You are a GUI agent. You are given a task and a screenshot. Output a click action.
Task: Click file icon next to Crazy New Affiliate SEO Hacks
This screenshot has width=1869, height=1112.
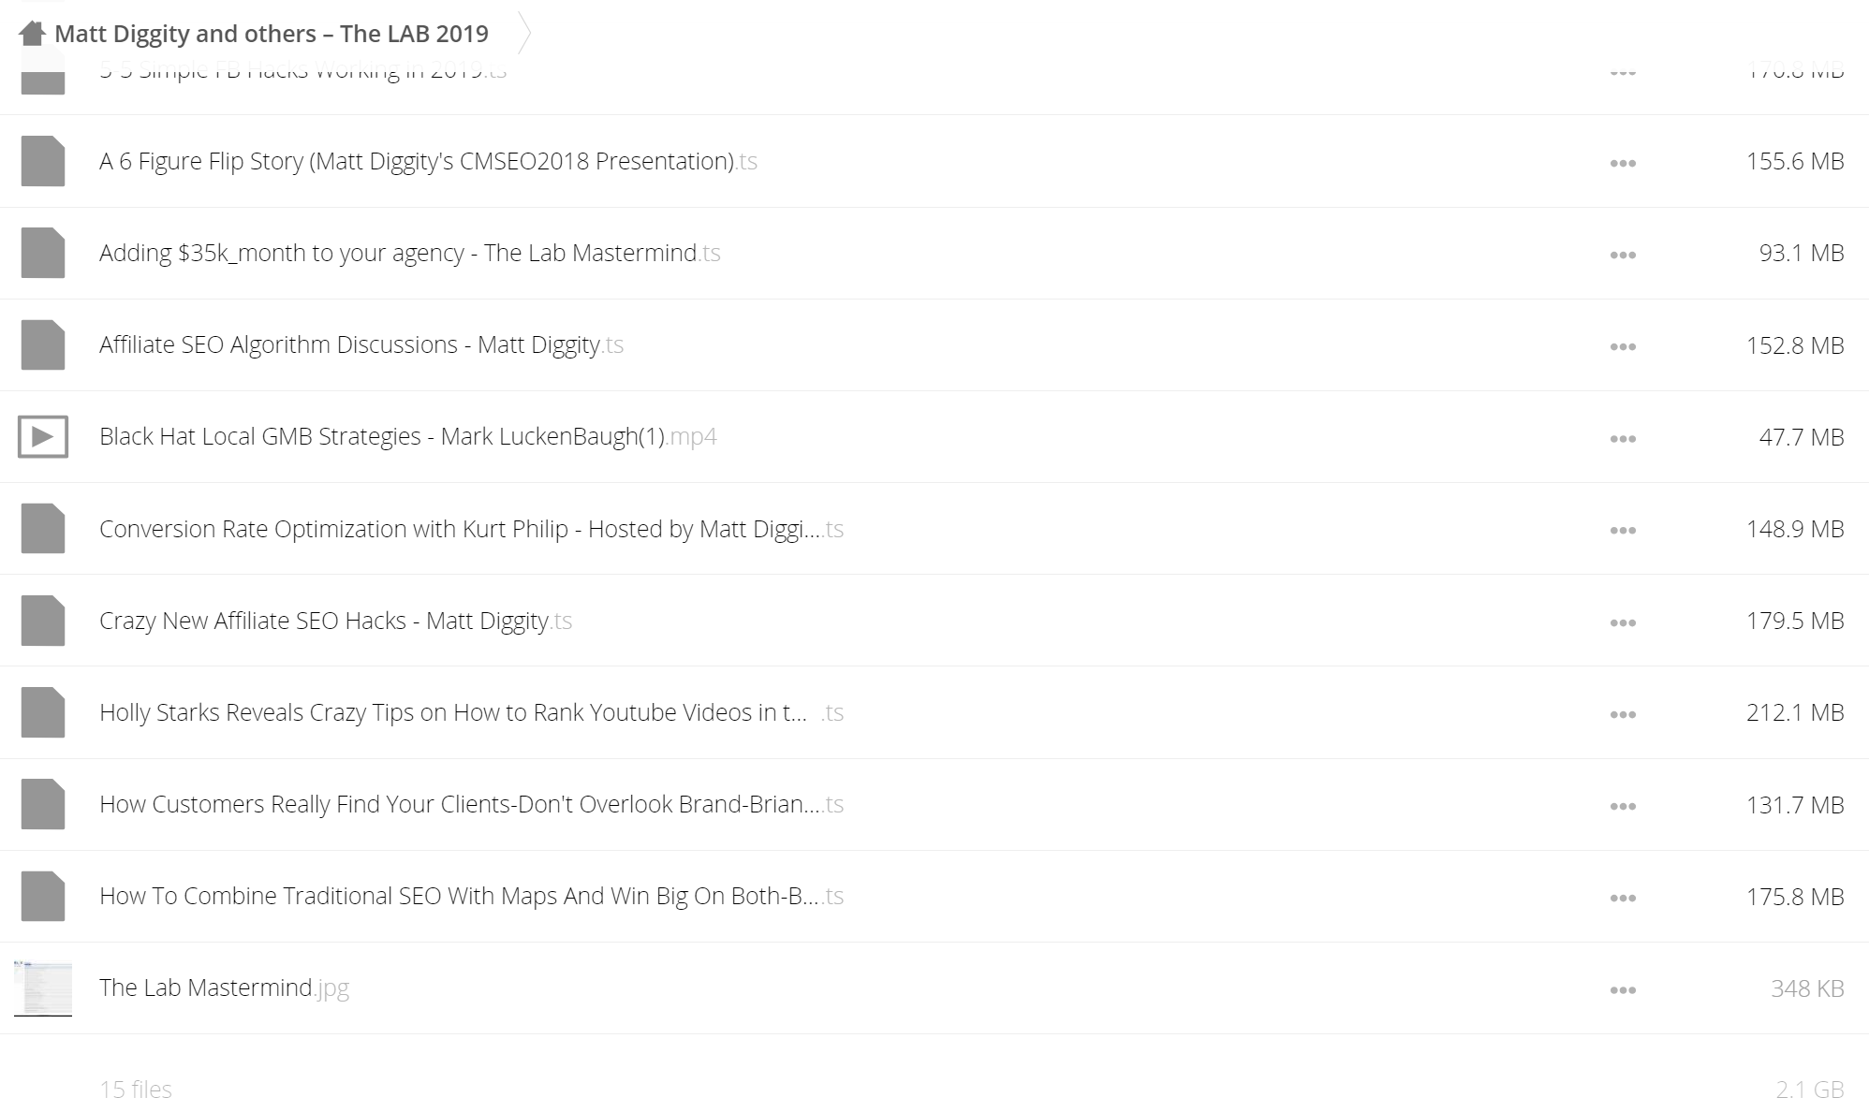(x=43, y=621)
